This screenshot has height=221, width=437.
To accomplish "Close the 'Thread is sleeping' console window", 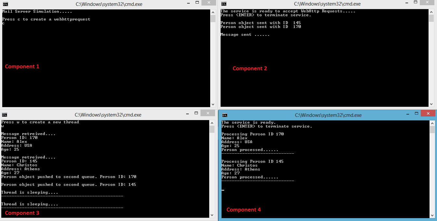I will tap(207, 113).
